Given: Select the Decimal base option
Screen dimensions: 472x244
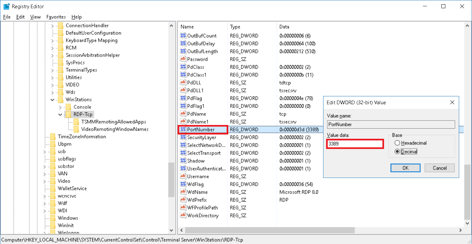Looking at the screenshot, I should click(x=397, y=152).
